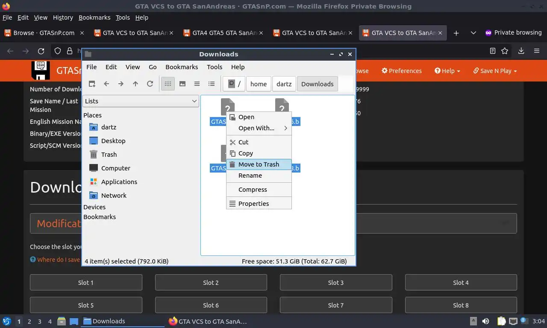Click the root '/' path button

(x=234, y=84)
